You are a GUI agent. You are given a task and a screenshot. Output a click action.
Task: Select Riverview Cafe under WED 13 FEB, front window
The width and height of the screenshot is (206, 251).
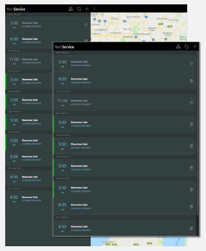(x=79, y=166)
